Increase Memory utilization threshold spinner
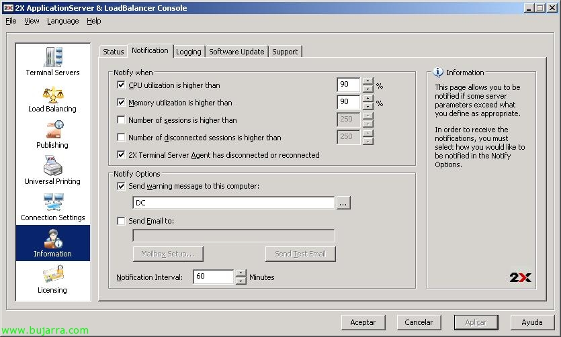The image size is (561, 337). pyautogui.click(x=368, y=99)
